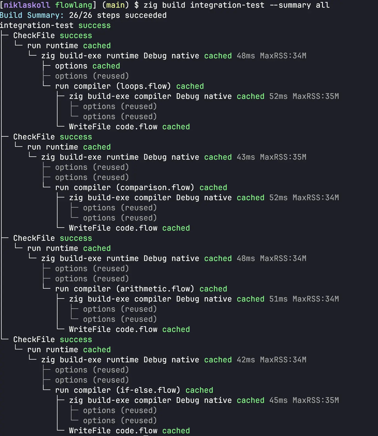378x436 pixels.
Task: Click the 45ms compiler build timing
Action: pos(278,400)
